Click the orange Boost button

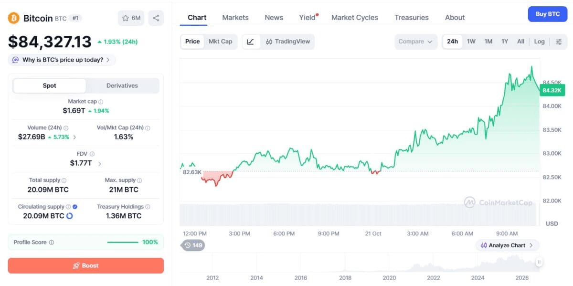[86, 265]
